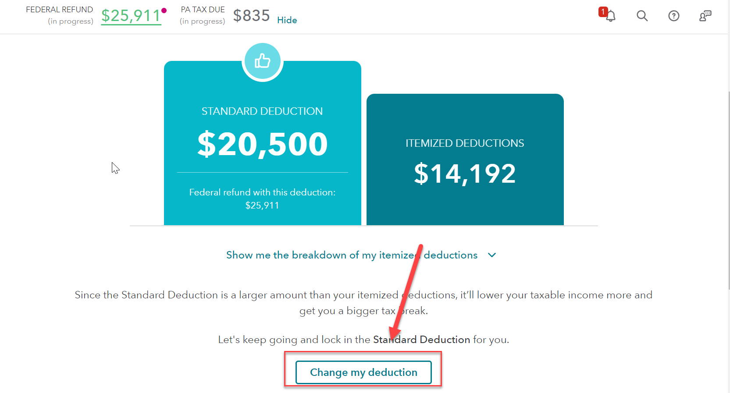Click the $25,911 federal refund amount
Viewport: 730px width, 393px height.
(131, 16)
